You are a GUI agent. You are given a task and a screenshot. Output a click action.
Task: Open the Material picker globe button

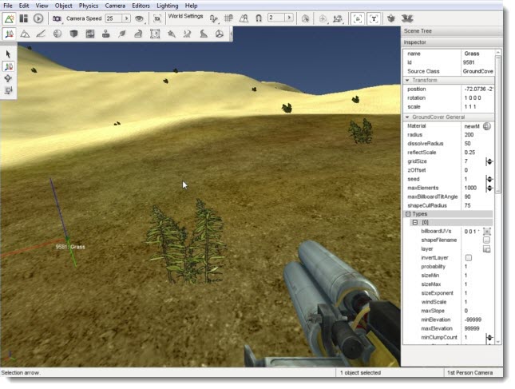click(x=487, y=126)
